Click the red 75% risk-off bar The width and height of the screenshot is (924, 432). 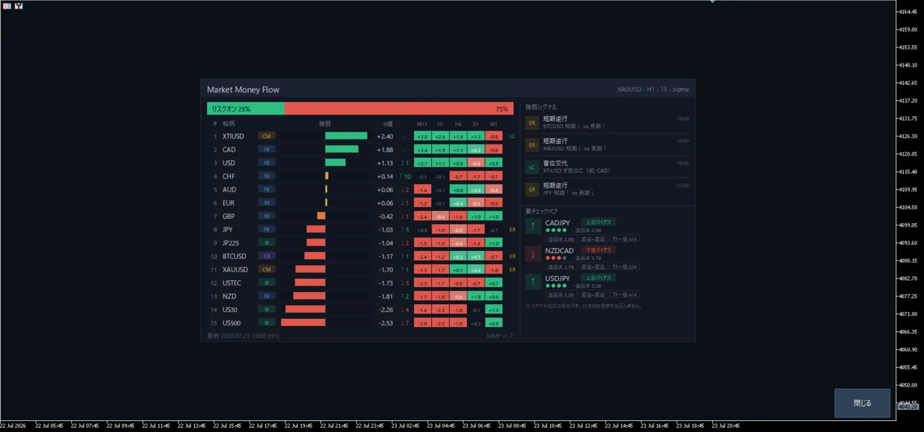[x=399, y=108]
